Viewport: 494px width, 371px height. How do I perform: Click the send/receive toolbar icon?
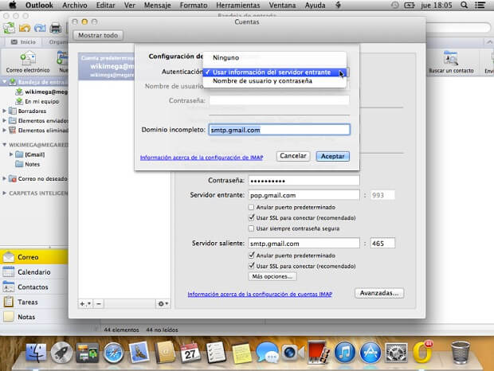(x=9, y=29)
